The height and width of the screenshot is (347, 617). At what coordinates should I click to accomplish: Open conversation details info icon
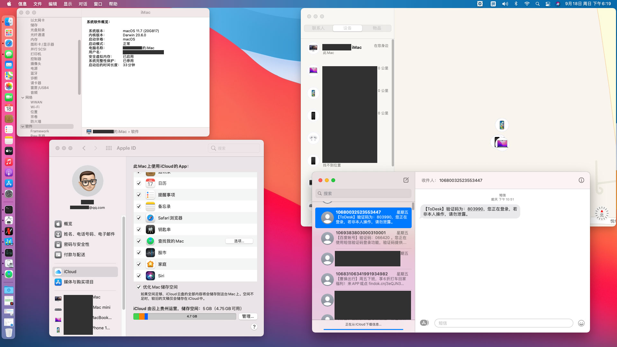click(581, 180)
